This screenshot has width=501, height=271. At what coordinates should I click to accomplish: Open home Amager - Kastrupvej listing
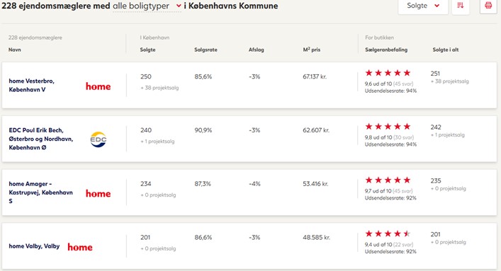click(40, 192)
